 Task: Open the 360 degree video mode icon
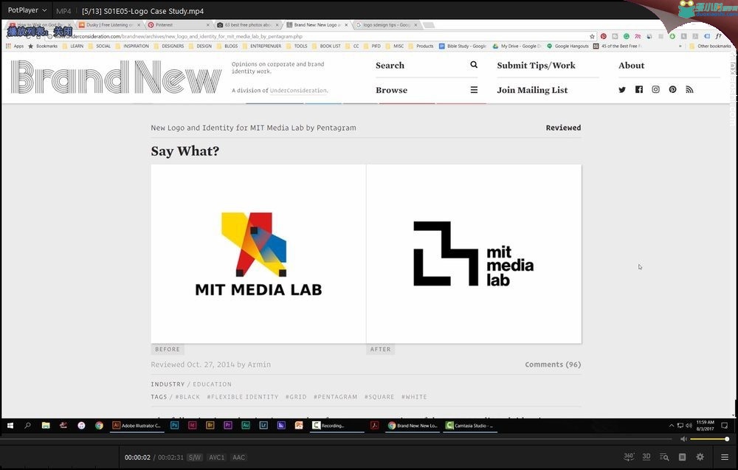pos(628,457)
